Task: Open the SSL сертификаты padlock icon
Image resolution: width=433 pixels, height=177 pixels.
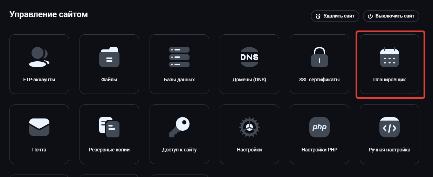Action: (x=319, y=57)
